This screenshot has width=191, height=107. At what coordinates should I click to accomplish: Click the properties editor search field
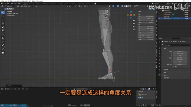point(175,38)
